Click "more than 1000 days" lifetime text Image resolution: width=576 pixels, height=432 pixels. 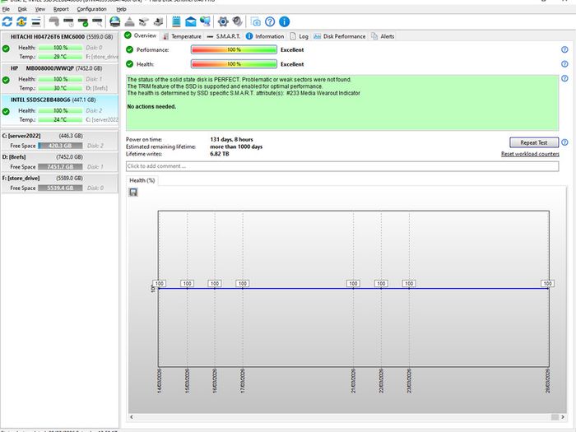point(236,146)
